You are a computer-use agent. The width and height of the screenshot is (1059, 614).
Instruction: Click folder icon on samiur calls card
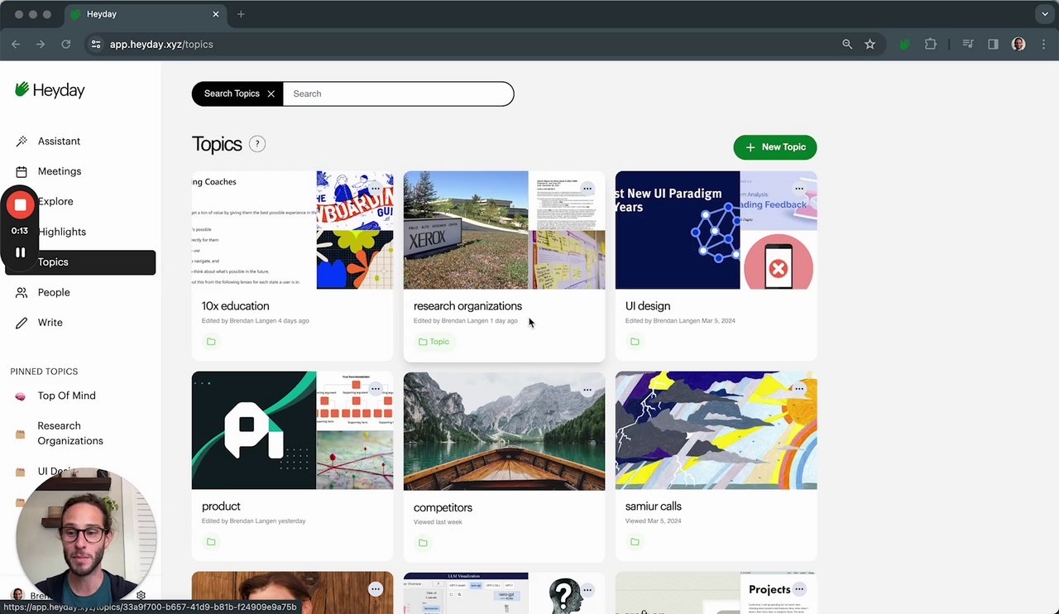pyautogui.click(x=635, y=542)
